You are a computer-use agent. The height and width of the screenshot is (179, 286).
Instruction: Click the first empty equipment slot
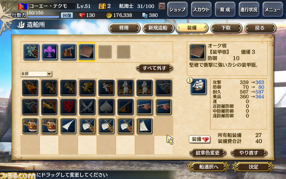coord(105,52)
